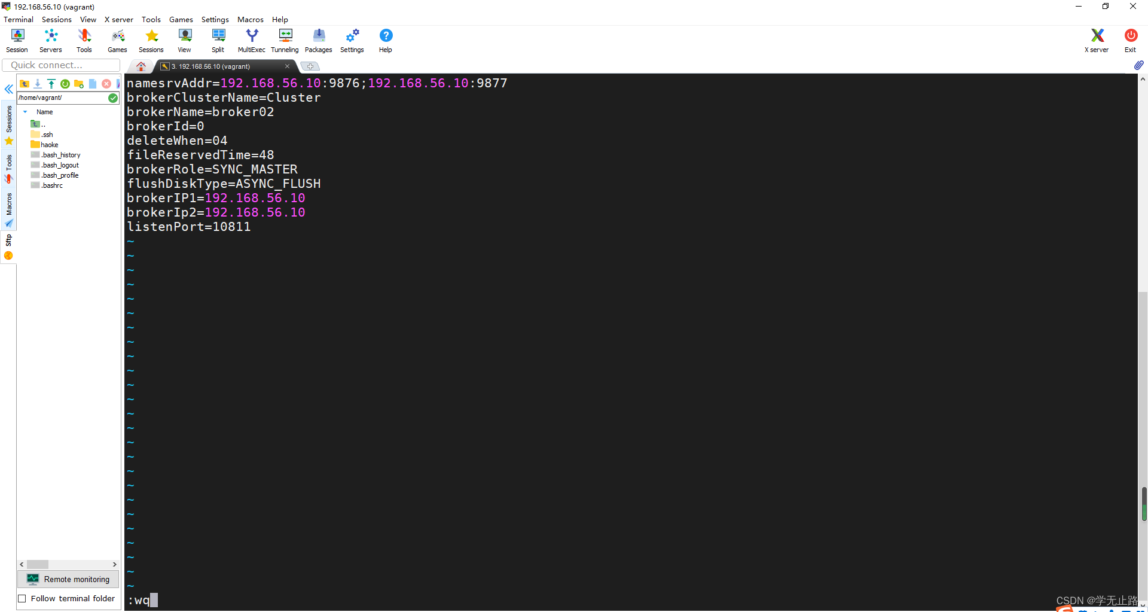Open the View menu
1148x612 pixels.
(x=88, y=20)
